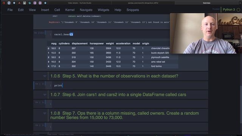
Task: Click the ford torino cell
Action: pyautogui.click(x=156, y=66)
